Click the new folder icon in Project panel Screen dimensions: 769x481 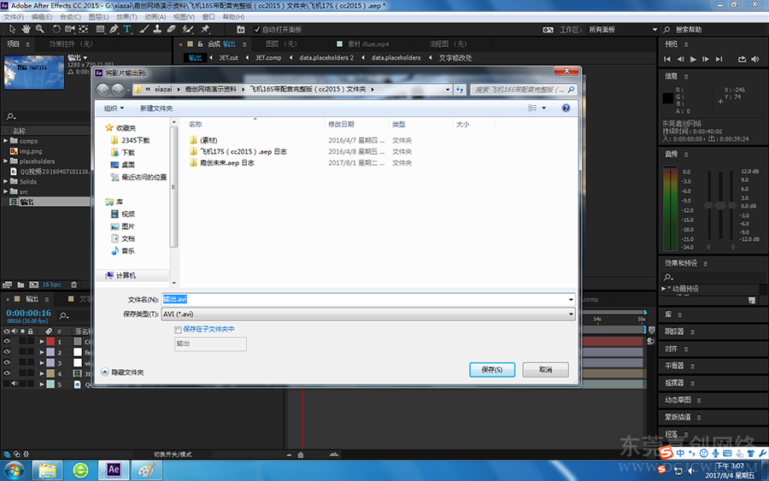[21, 284]
